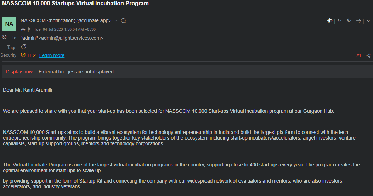Reply all using the double-arrow icon
The height and width of the screenshot is (196, 373).
349,21
